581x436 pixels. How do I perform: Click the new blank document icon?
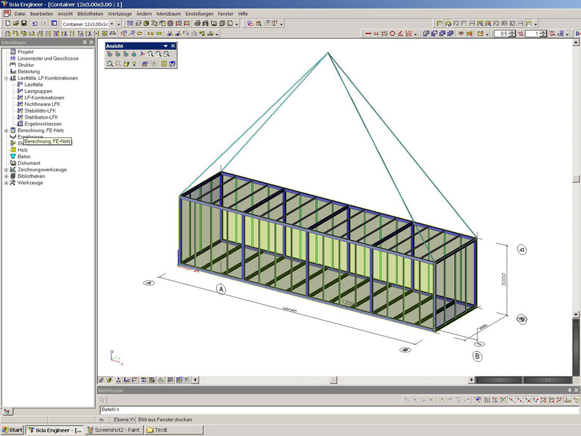coord(7,24)
